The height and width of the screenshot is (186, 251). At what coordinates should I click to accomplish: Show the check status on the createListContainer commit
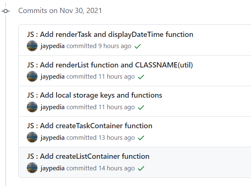(141, 168)
